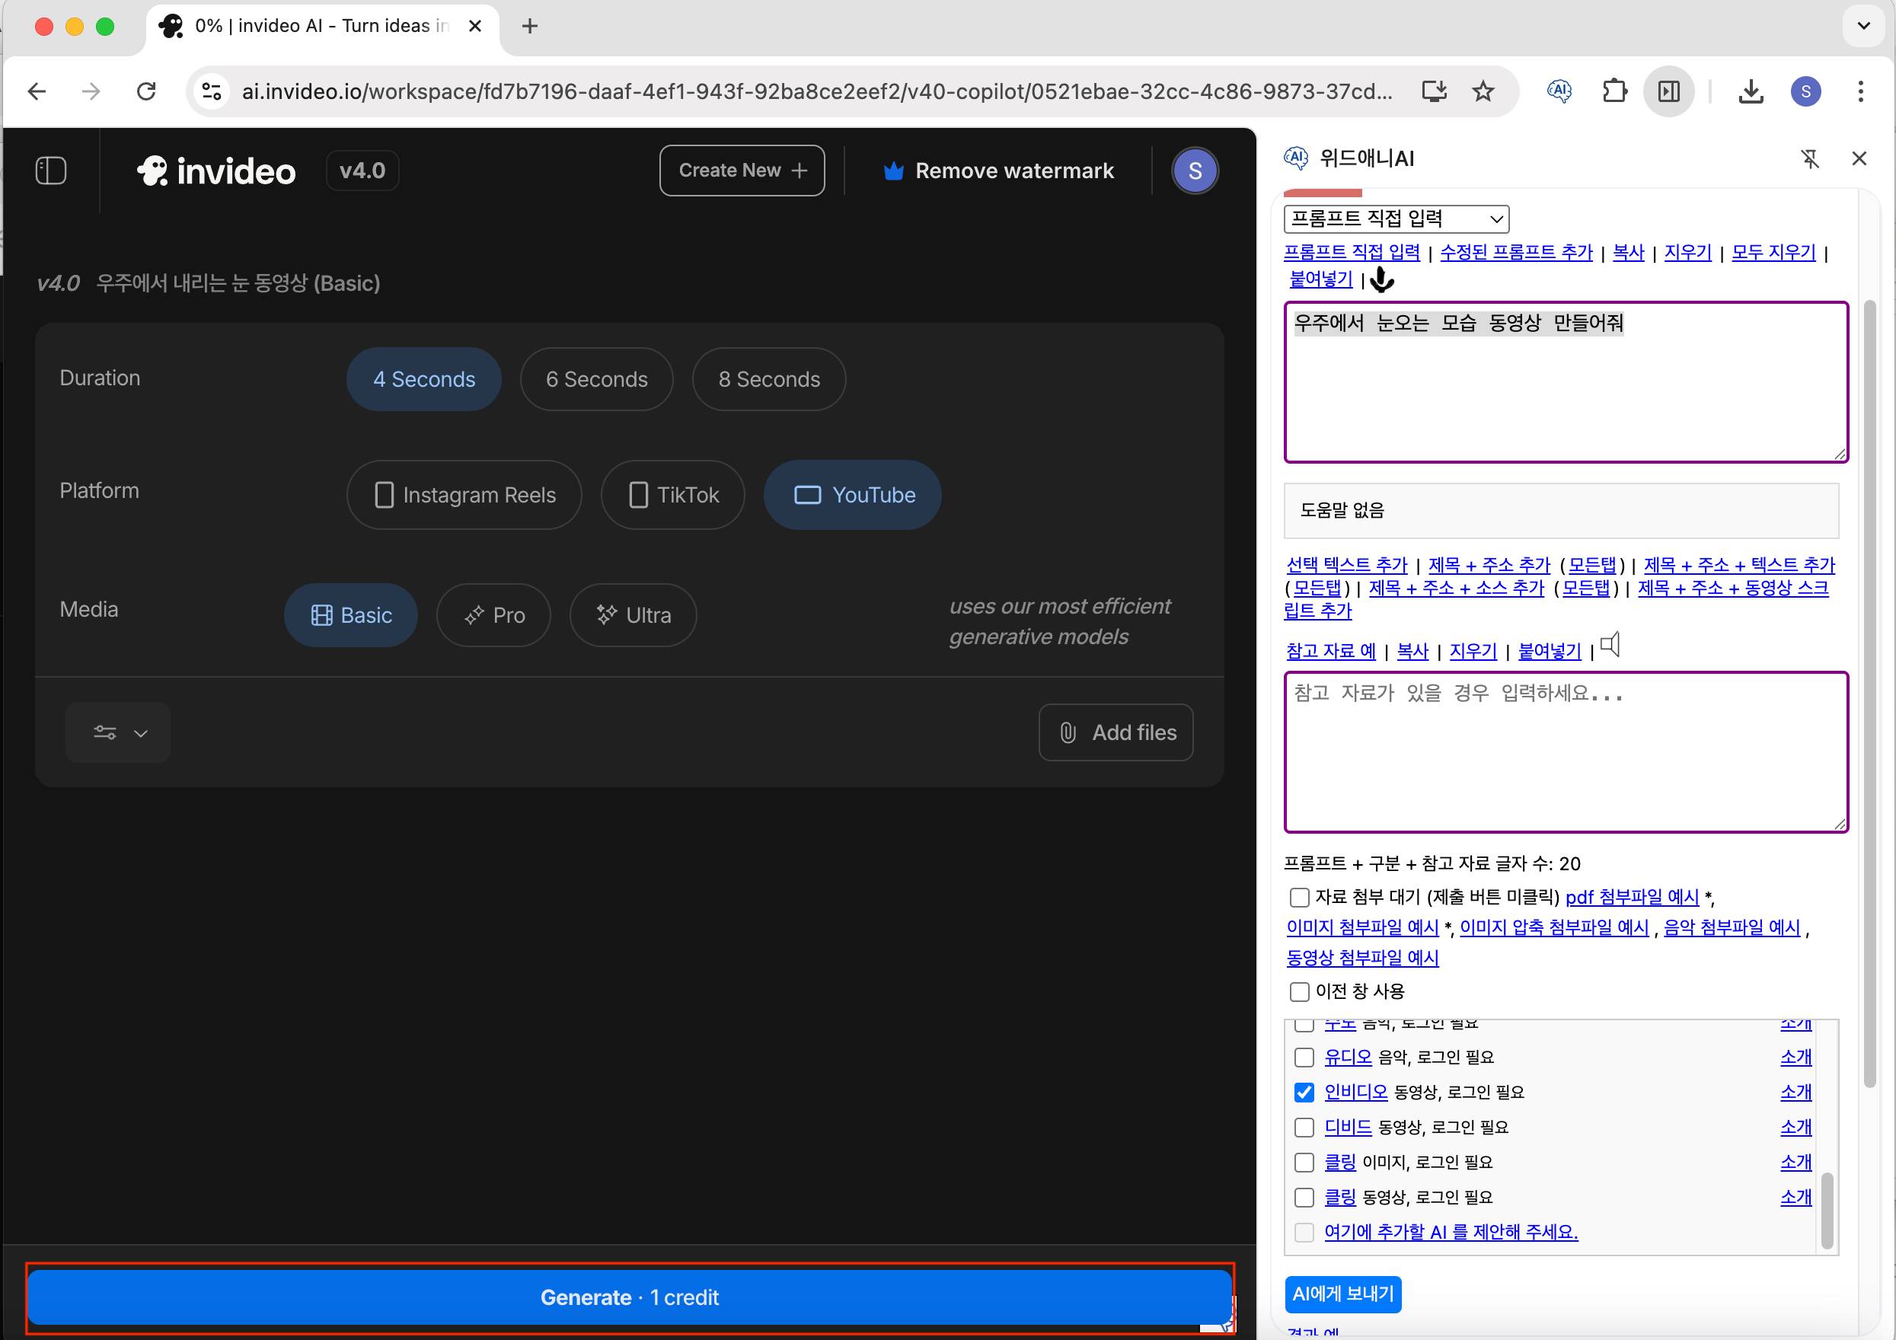Uncheck the 인비디오 checkbox
The height and width of the screenshot is (1340, 1896).
point(1304,1093)
